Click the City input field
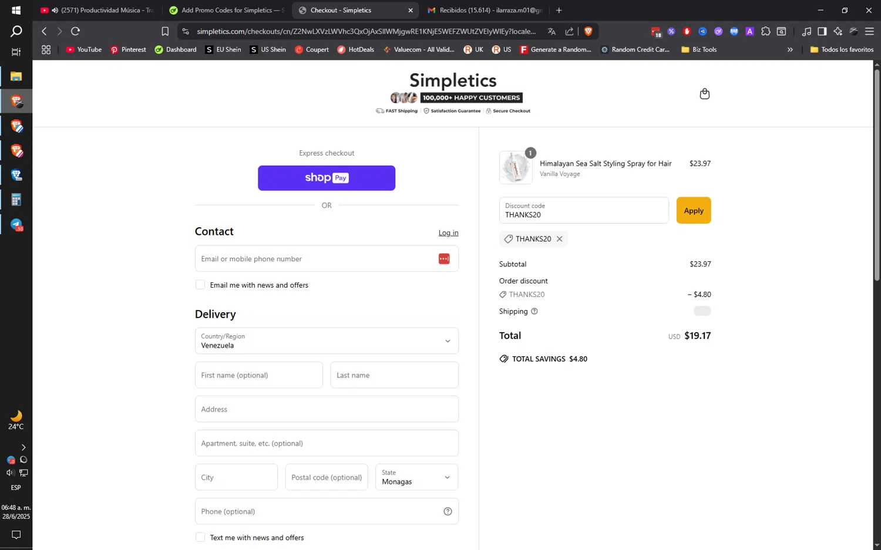 click(x=236, y=477)
